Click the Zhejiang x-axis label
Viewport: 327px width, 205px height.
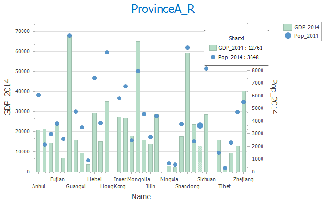click(x=243, y=179)
